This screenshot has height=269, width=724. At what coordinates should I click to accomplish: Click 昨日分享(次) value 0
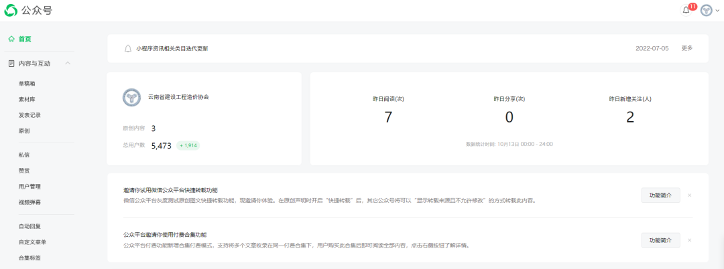click(509, 117)
